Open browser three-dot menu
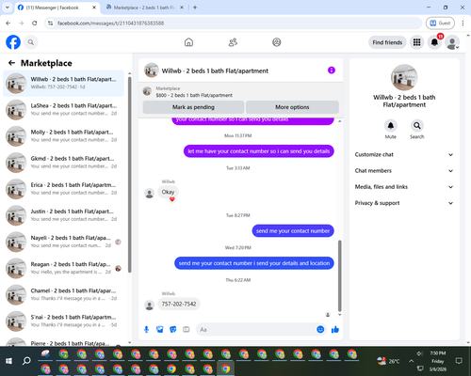471x376 pixels. (x=463, y=23)
